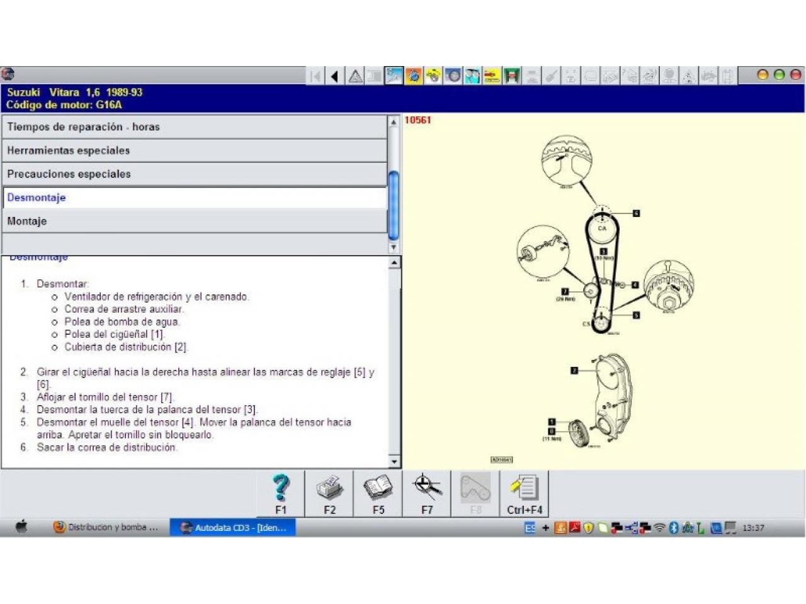Click the blue section list scrollbar thumb
This screenshot has height=604, width=806.
coord(394,205)
